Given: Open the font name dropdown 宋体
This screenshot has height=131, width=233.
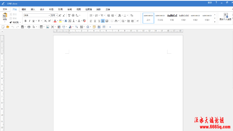Looking at the screenshot, I should pyautogui.click(x=49, y=15).
